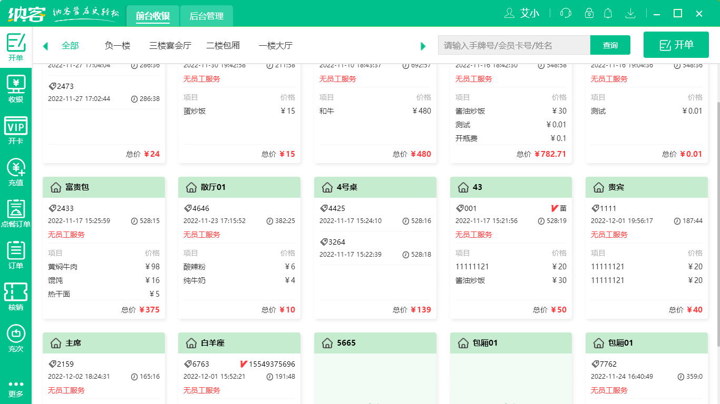Click the download icon in the title bar

coord(630,13)
